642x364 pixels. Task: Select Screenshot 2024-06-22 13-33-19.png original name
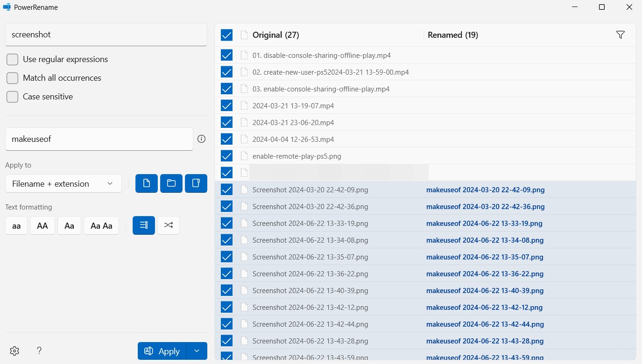pos(310,223)
